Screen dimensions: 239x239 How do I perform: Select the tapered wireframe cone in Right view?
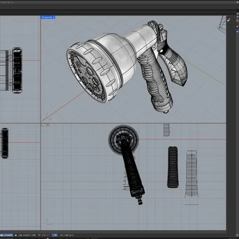(192, 174)
